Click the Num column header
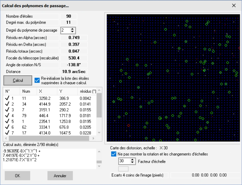This screenshot has width=242, height=185. click(x=26, y=91)
